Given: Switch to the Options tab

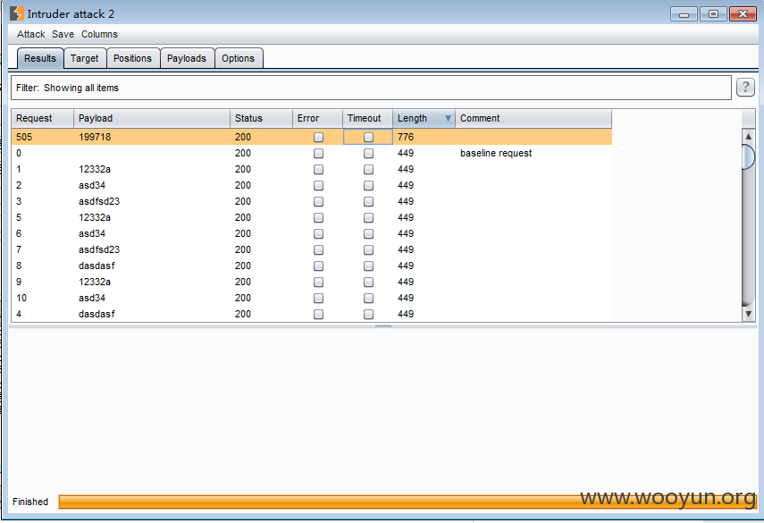Looking at the screenshot, I should point(239,58).
